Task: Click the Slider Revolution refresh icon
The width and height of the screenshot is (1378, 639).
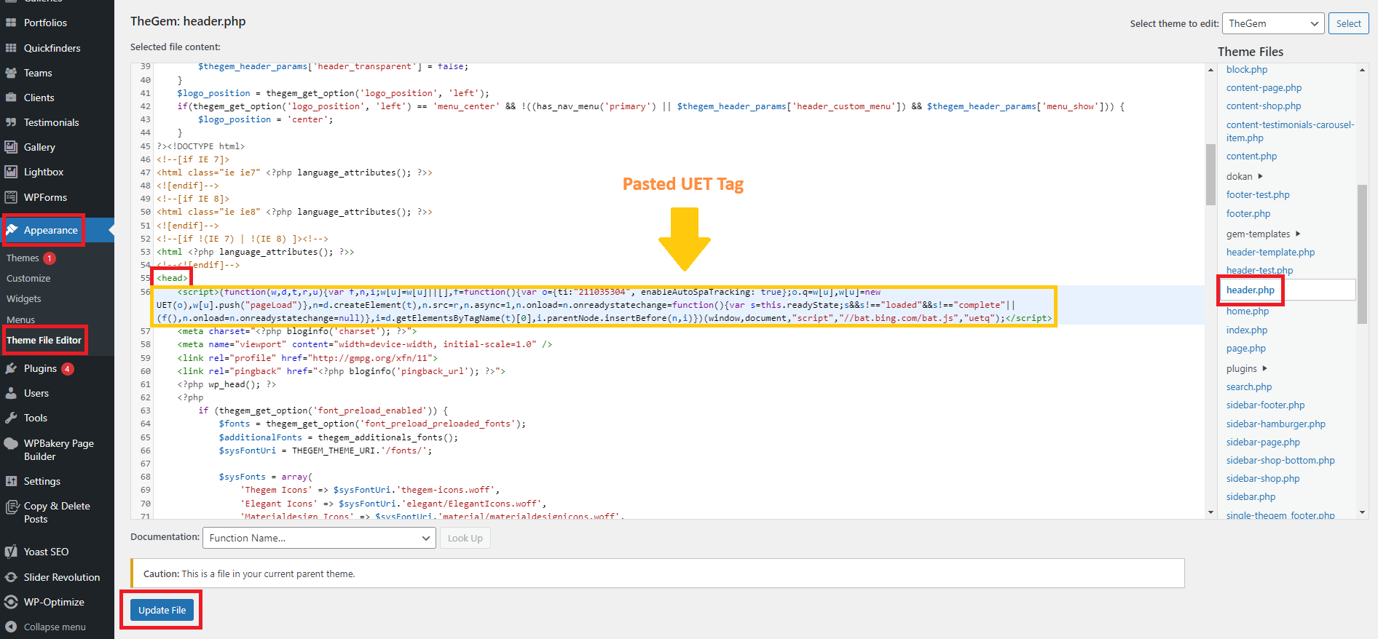Action: [x=11, y=577]
